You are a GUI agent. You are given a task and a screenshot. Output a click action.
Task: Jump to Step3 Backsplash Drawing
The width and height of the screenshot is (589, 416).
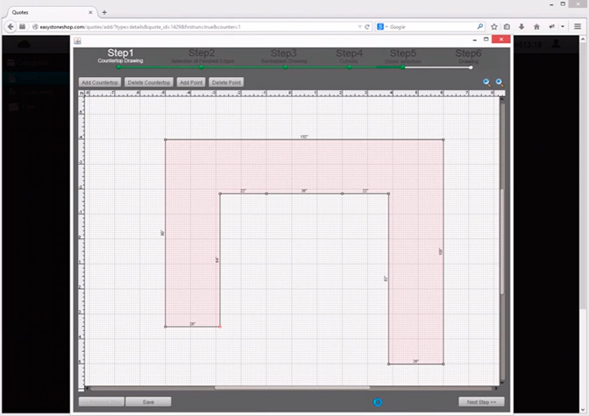click(x=283, y=56)
